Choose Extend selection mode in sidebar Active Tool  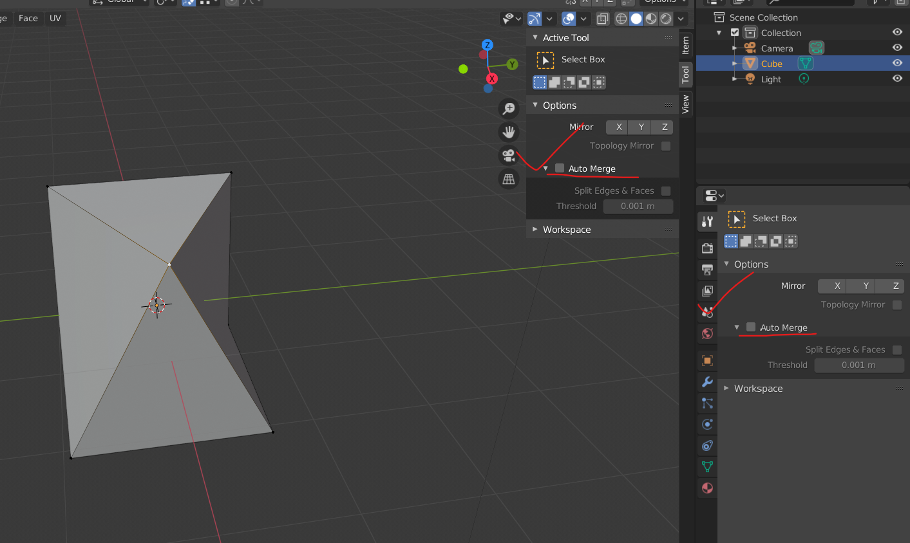tap(555, 82)
